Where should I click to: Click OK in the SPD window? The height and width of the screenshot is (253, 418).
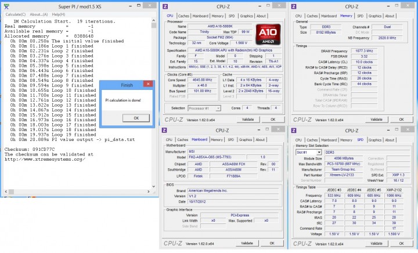(x=401, y=243)
